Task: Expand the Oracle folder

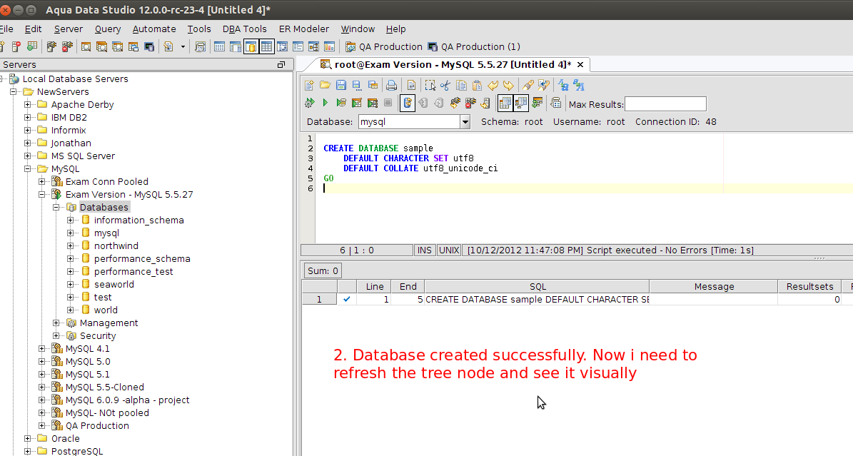Action: tap(28, 439)
